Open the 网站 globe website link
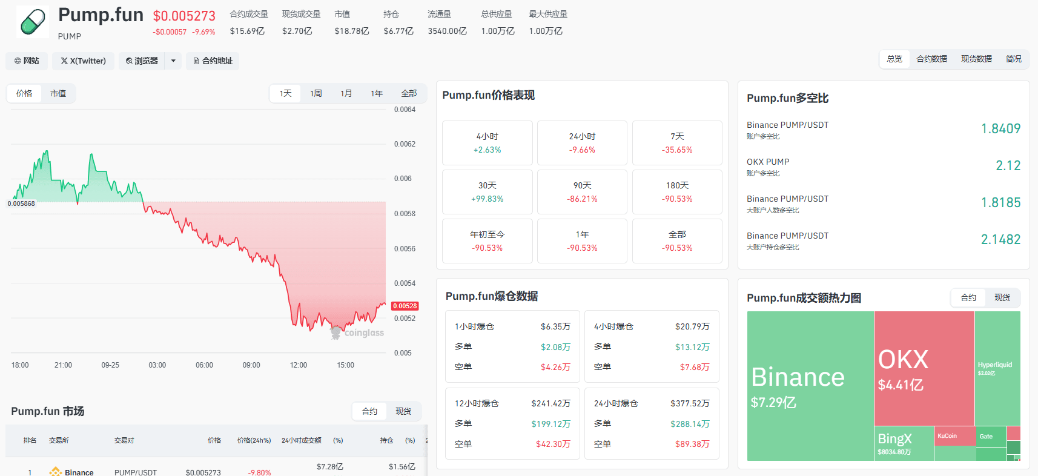 coord(27,61)
